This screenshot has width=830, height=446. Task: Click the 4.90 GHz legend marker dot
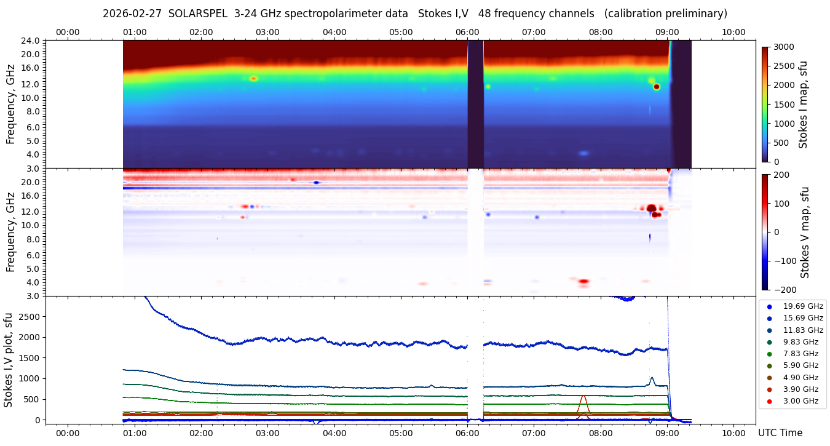pos(769,378)
